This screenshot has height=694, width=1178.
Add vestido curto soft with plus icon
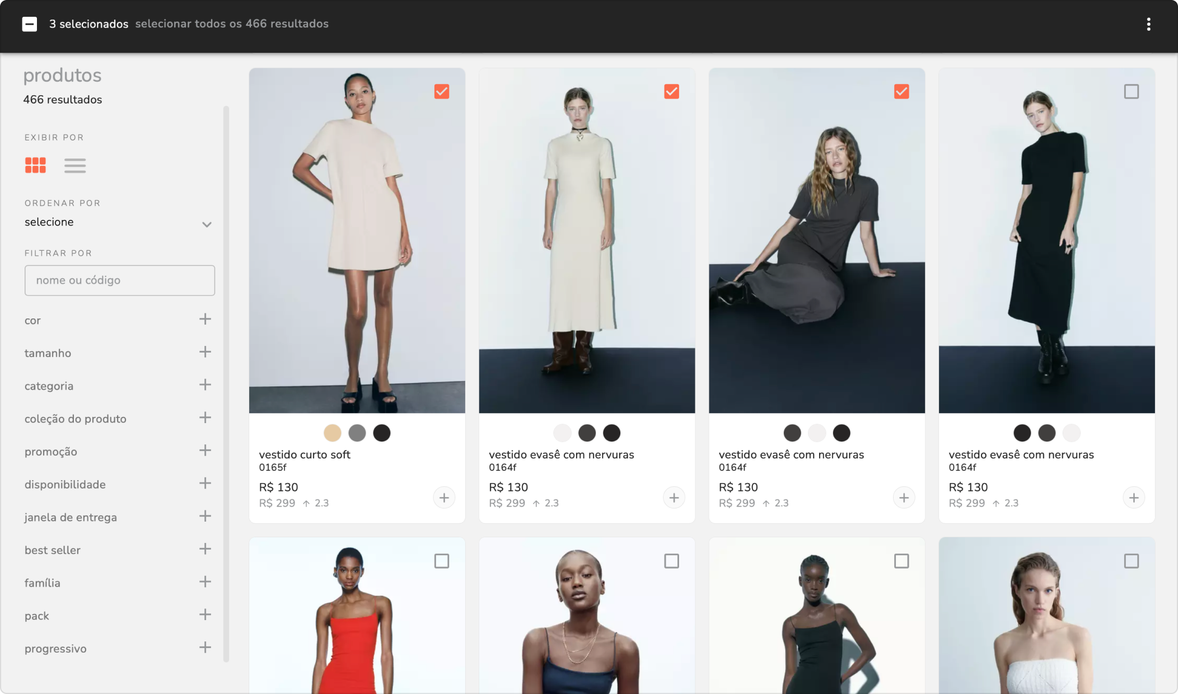tap(444, 498)
